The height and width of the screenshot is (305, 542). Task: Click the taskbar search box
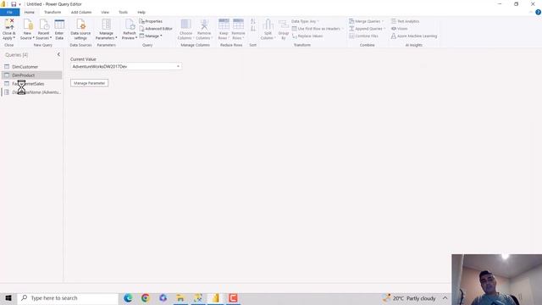68,298
